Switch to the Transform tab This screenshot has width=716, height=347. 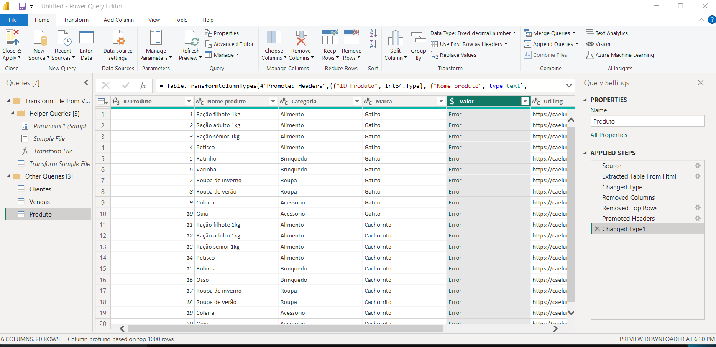[x=76, y=20]
